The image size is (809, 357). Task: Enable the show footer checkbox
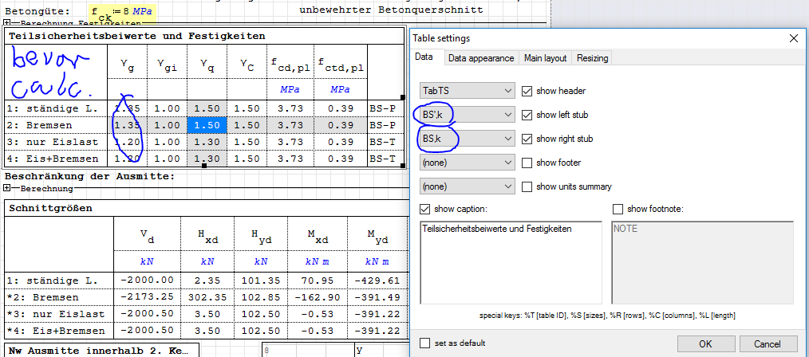click(x=527, y=163)
